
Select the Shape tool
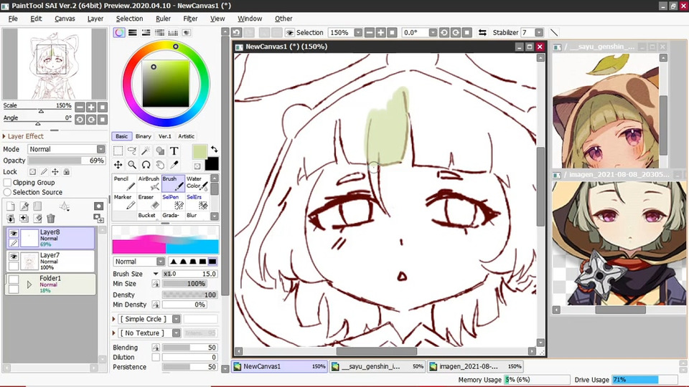click(160, 151)
